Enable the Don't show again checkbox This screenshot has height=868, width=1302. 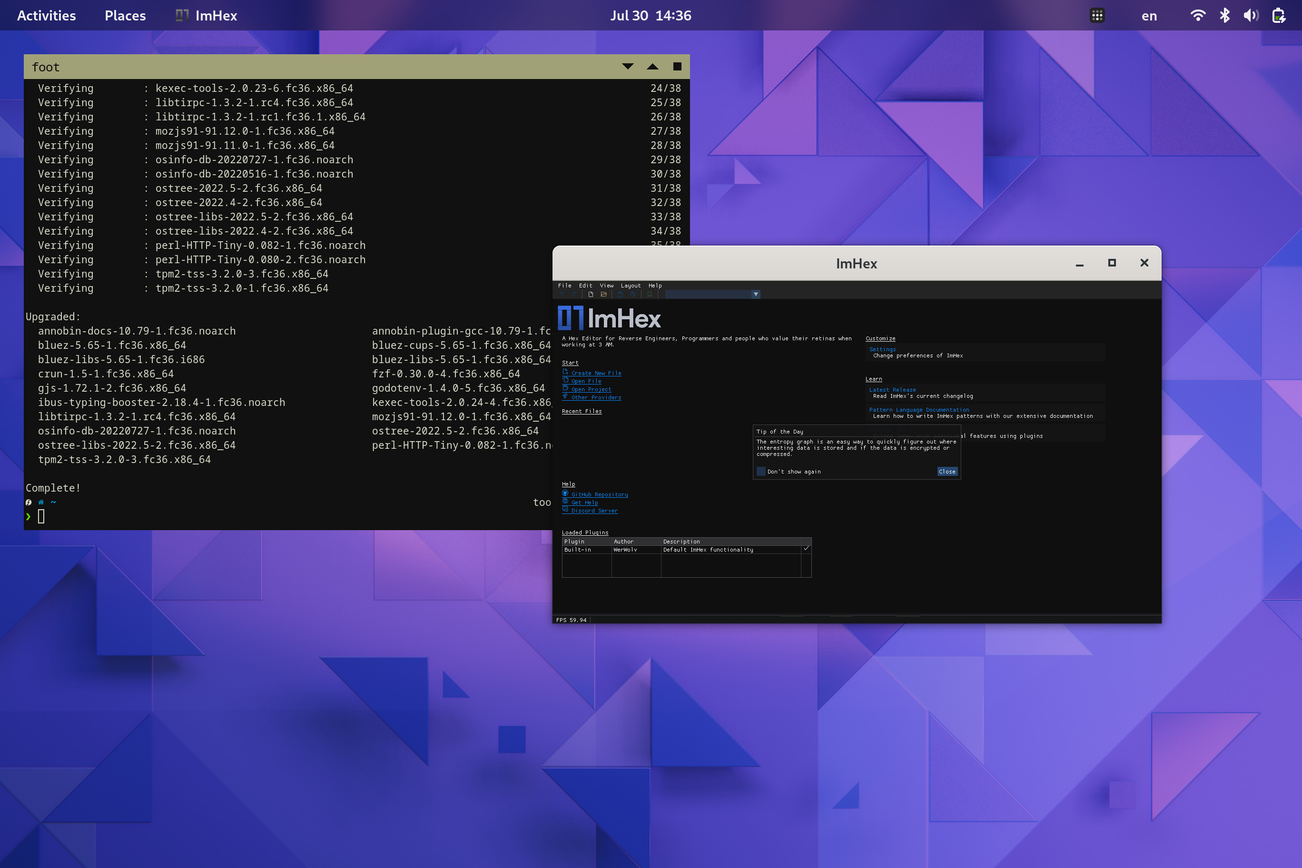(761, 471)
